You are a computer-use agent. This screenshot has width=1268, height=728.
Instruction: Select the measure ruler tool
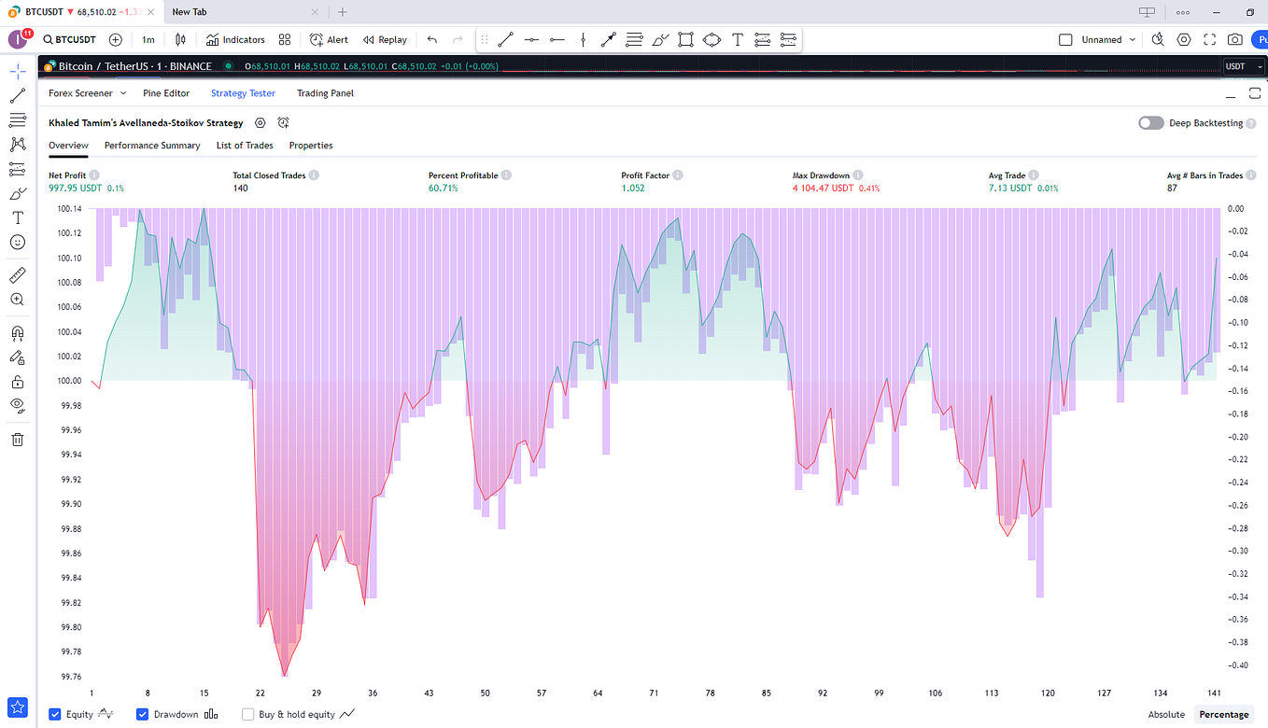18,274
